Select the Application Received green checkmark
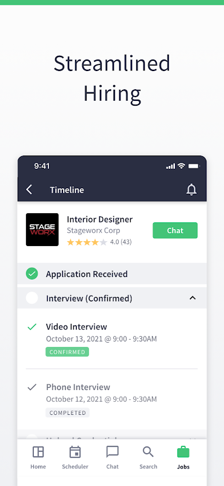 coord(32,274)
